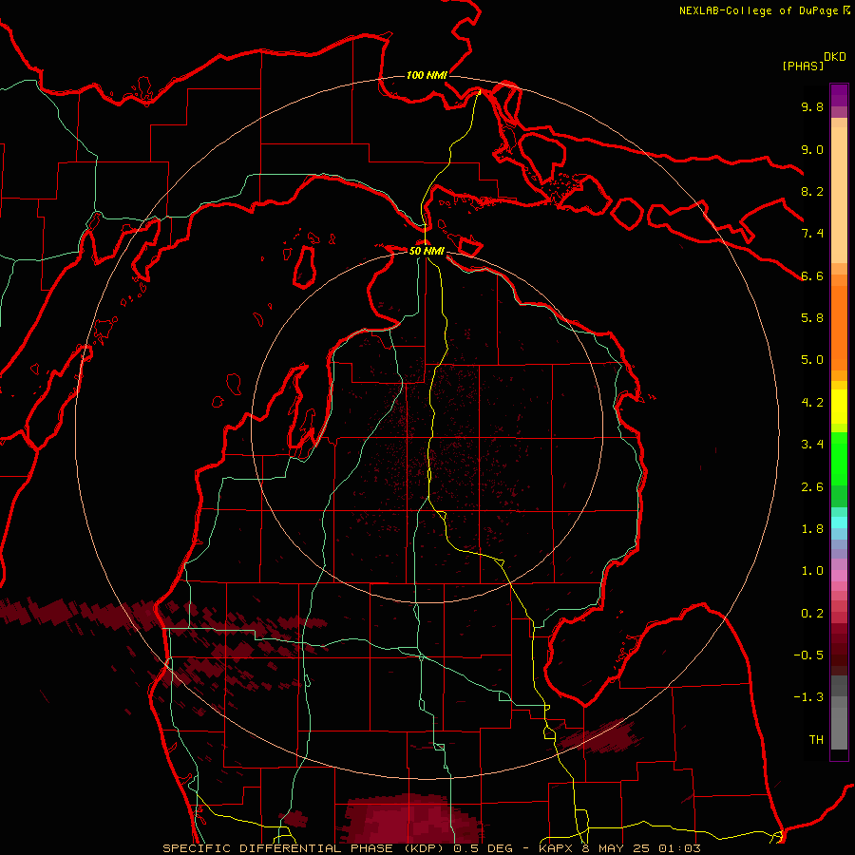
Task: Click the TH threshold label
Action: tap(816, 740)
